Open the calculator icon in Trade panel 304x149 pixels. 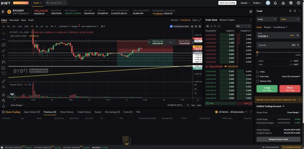coord(295,11)
